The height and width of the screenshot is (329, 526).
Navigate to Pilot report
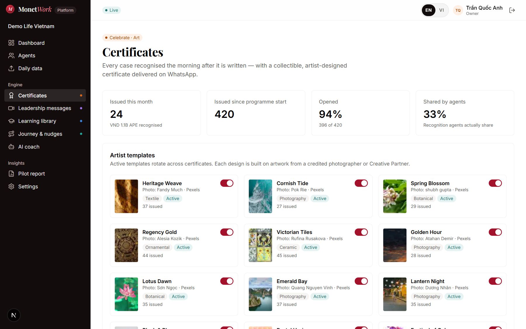click(45, 174)
